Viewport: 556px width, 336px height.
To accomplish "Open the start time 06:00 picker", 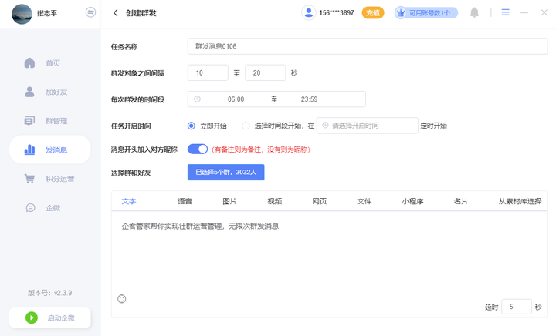I will (236, 99).
